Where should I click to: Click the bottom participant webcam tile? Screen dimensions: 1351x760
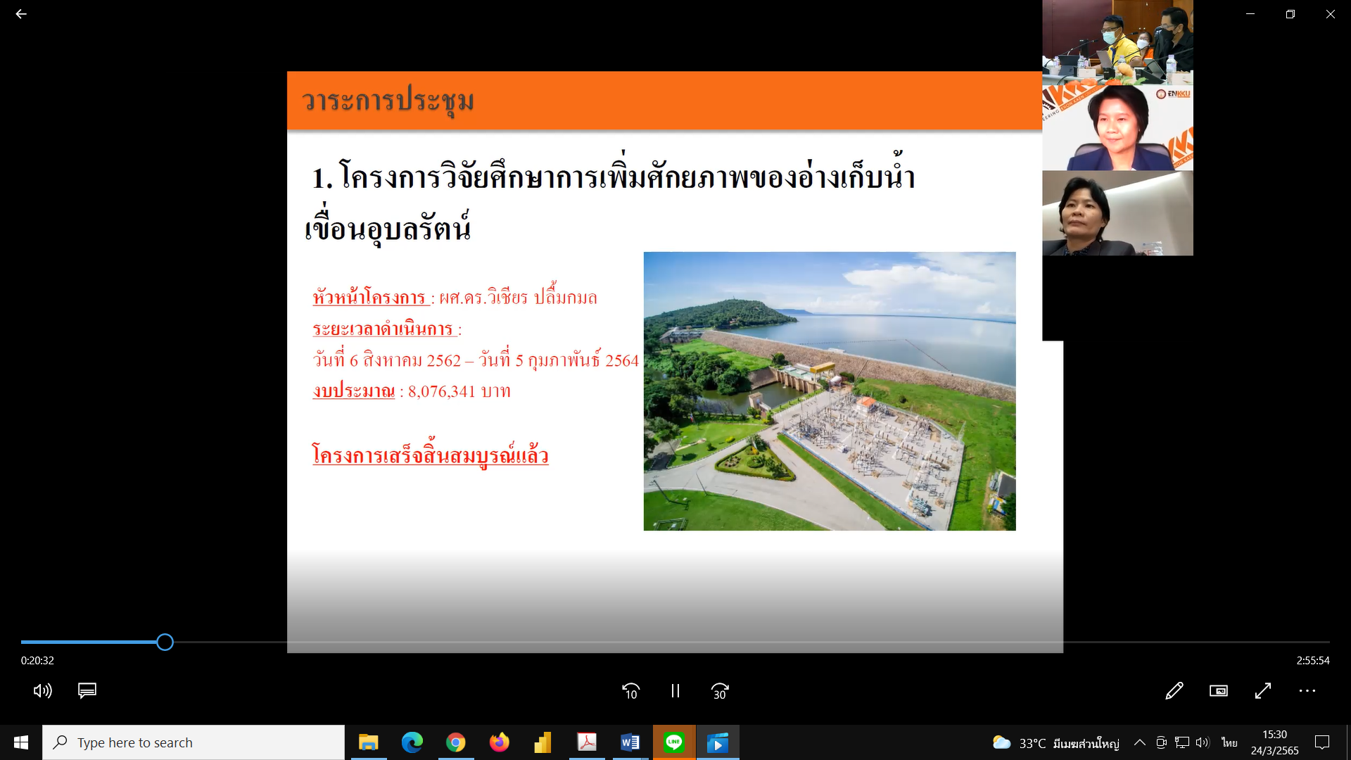1117,213
